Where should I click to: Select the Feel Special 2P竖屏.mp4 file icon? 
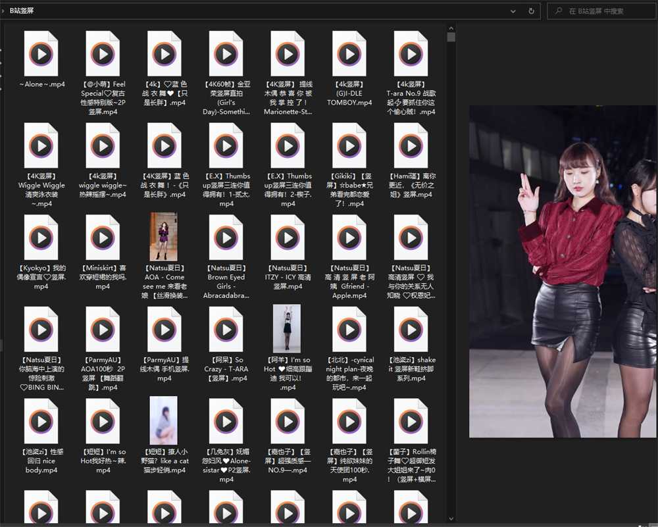[x=103, y=54]
